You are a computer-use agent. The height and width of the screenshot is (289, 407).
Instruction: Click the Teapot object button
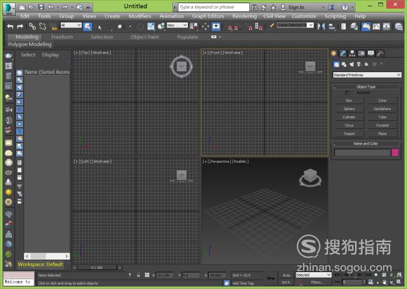(349, 134)
